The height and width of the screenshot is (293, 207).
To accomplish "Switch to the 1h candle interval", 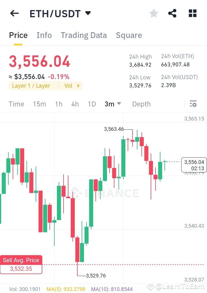I will click(59, 104).
